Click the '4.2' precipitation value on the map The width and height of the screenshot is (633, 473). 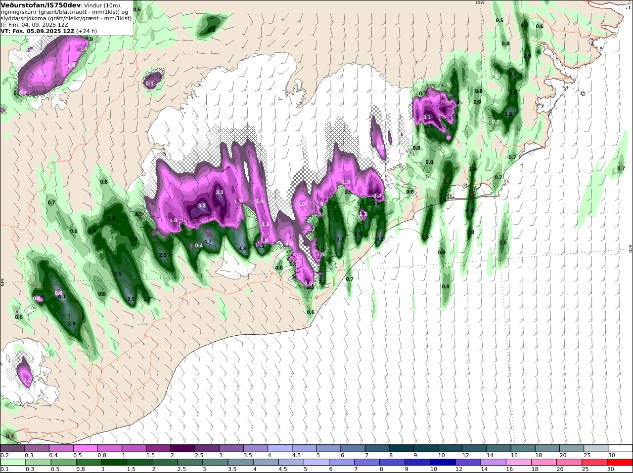point(380,239)
